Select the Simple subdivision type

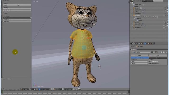coord(158,58)
